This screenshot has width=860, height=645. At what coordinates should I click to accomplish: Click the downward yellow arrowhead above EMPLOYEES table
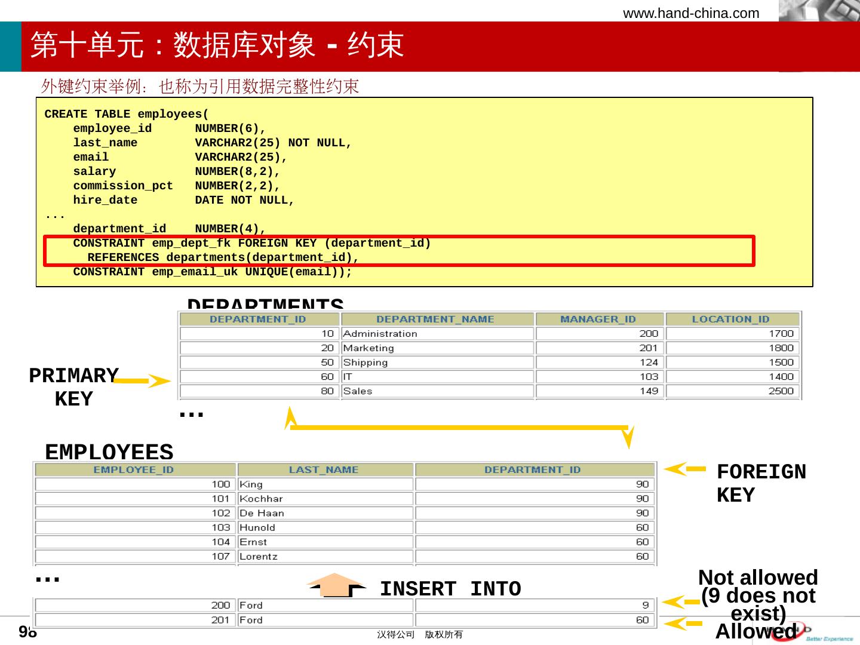tap(627, 438)
